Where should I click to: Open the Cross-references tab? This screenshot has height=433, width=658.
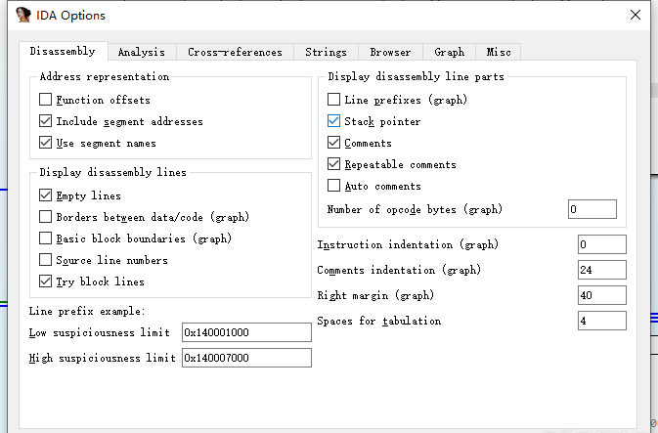[x=235, y=52]
